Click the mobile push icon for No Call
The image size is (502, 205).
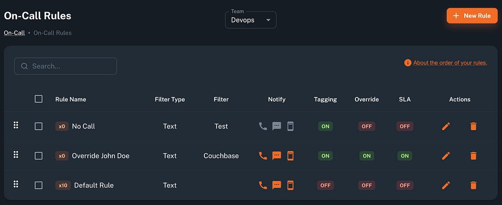coord(290,126)
